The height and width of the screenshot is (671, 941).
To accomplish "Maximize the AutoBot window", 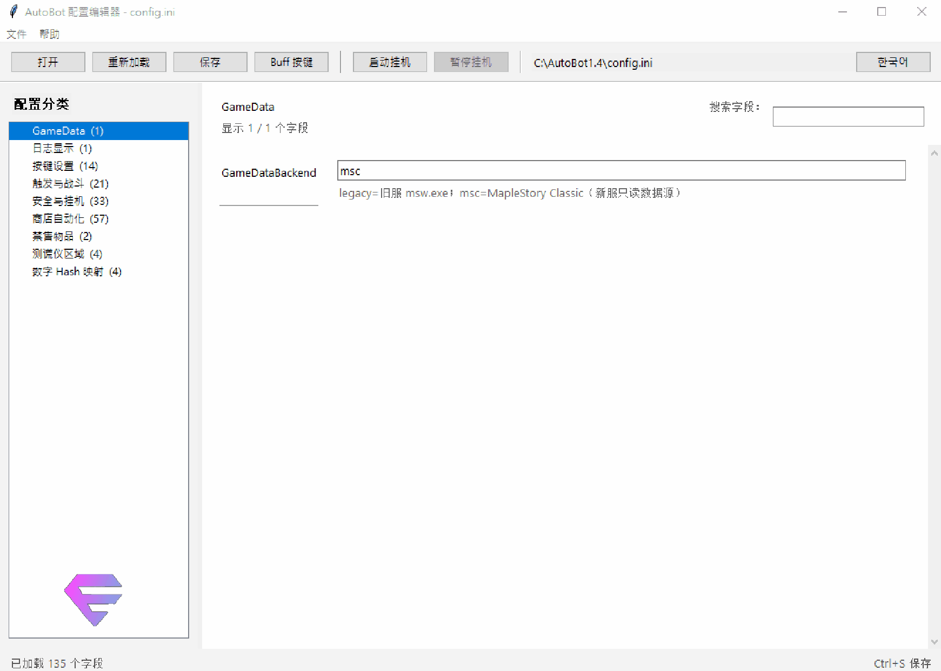I will (x=882, y=11).
